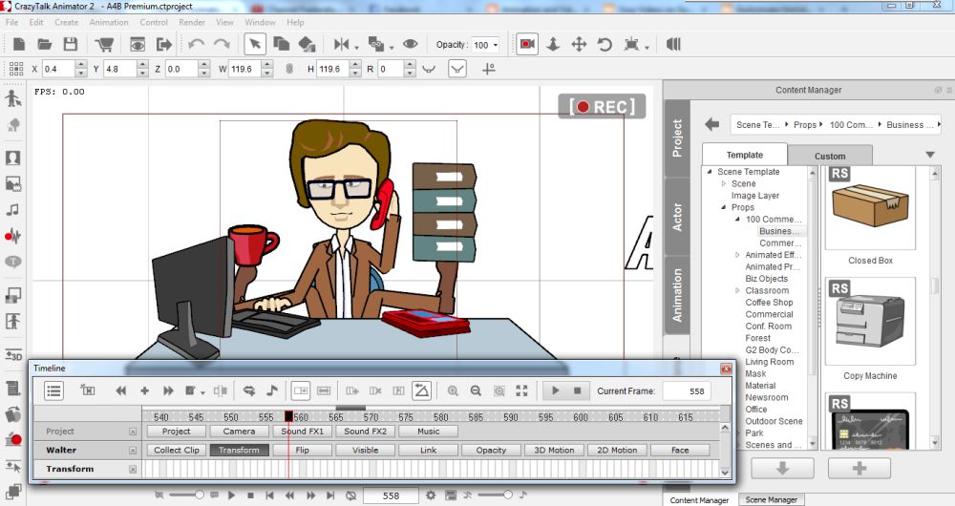Collapse the Props tree node
Viewport: 955px width, 506px height.
coord(724,207)
